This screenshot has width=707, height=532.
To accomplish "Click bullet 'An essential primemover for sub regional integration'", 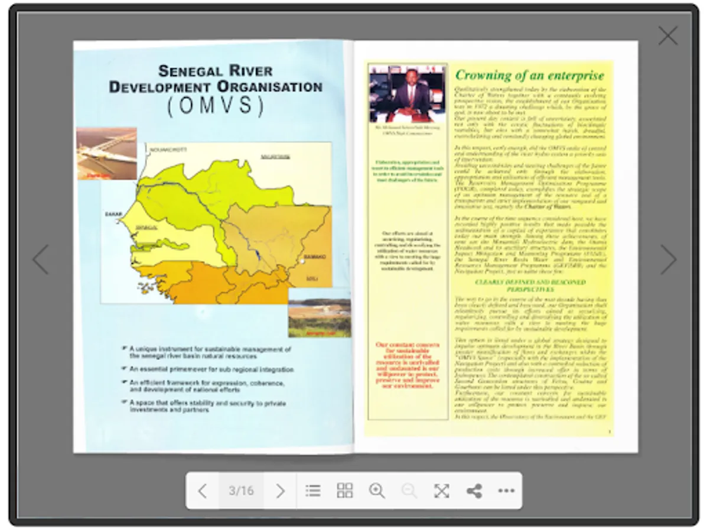I will tap(208, 369).
